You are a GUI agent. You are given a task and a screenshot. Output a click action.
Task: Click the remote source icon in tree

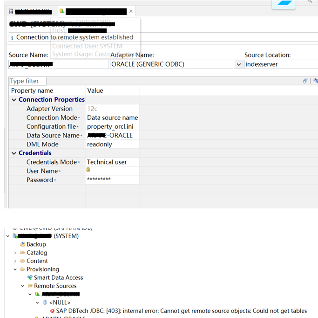(x=37, y=294)
